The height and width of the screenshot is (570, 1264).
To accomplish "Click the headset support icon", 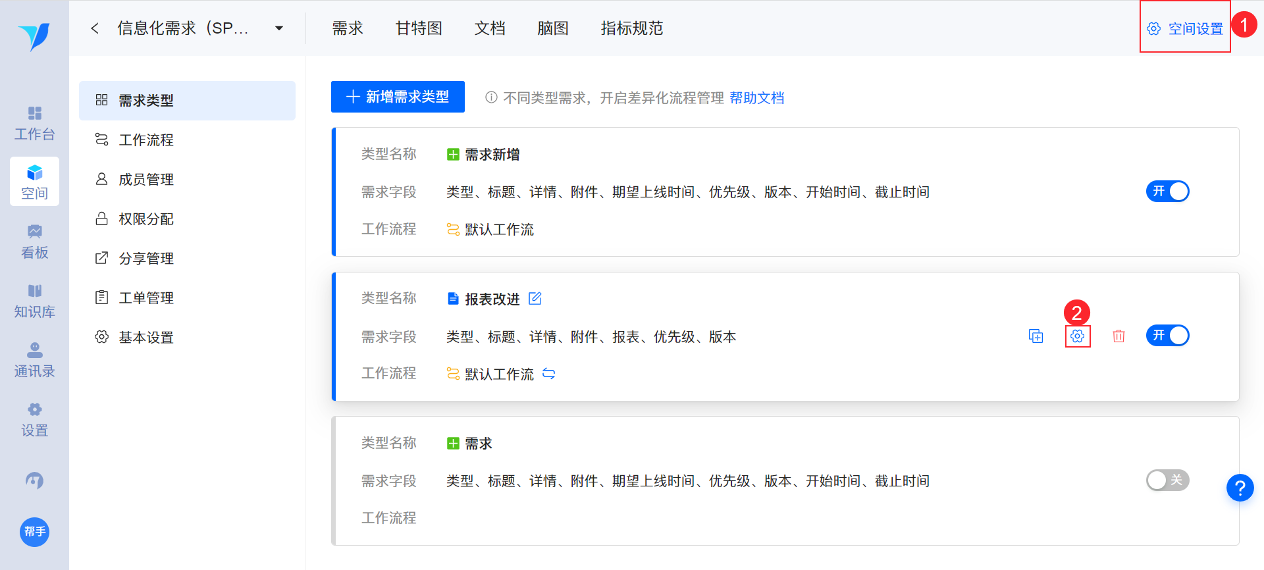I will pyautogui.click(x=34, y=481).
